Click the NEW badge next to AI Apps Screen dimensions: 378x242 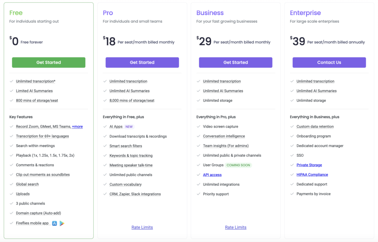(x=129, y=127)
